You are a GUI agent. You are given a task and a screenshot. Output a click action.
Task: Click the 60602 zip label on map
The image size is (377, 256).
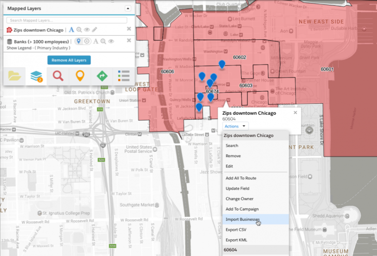pos(239,57)
